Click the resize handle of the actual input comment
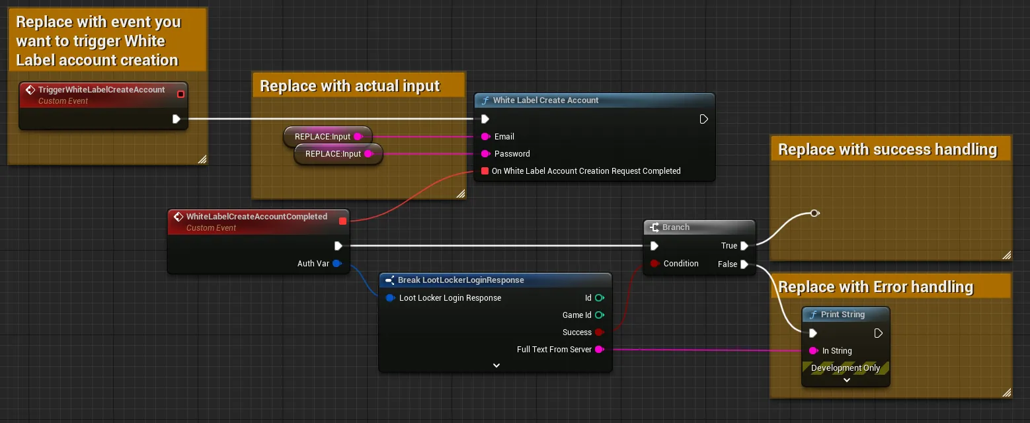This screenshot has width=1030, height=423. tap(460, 193)
